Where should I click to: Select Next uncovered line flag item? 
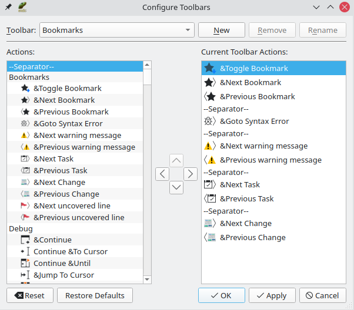click(72, 205)
